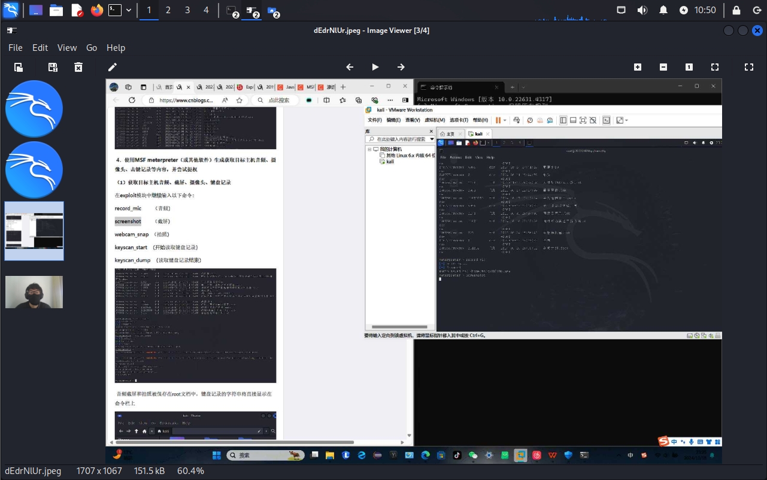Click the volume speaker icon
Image resolution: width=767 pixels, height=480 pixels.
[x=642, y=10]
